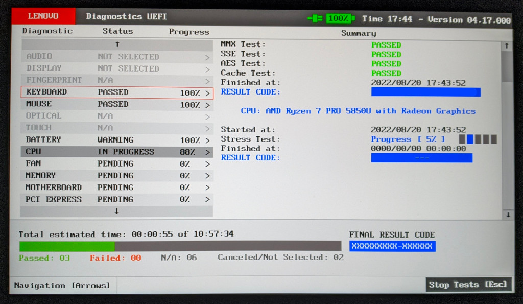Expand the OPTICAL row chevron
Viewport: 523px width, 304px height.
207,117
